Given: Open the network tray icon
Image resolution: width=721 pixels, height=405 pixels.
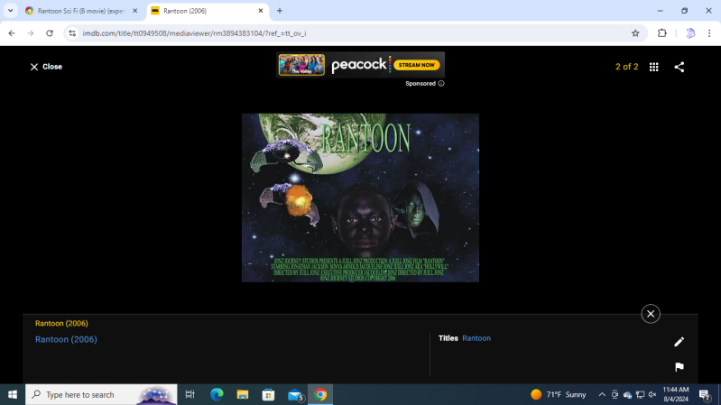Looking at the screenshot, I should tap(640, 394).
